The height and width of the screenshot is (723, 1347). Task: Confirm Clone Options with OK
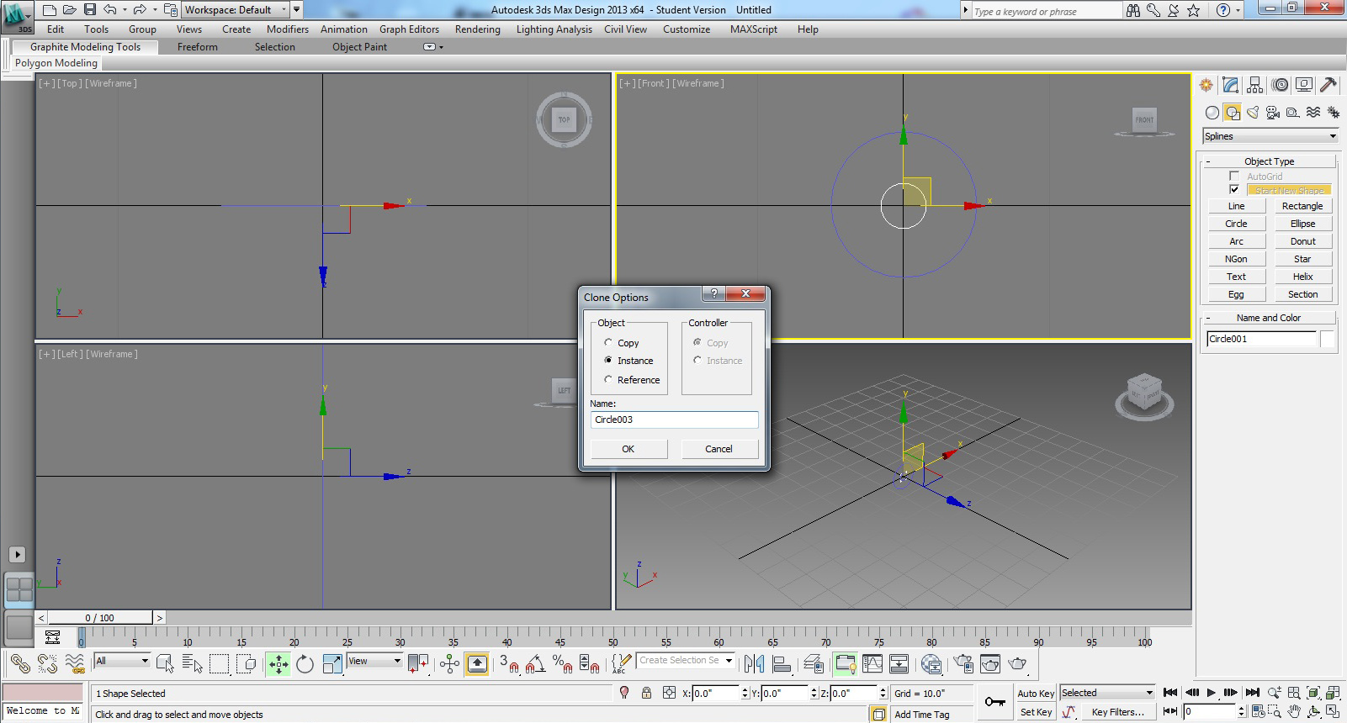click(x=628, y=449)
